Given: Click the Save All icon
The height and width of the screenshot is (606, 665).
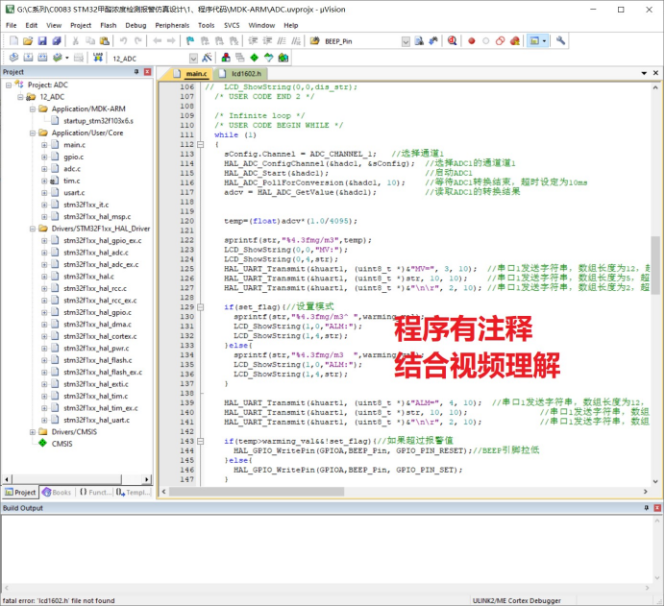Looking at the screenshot, I should point(56,40).
